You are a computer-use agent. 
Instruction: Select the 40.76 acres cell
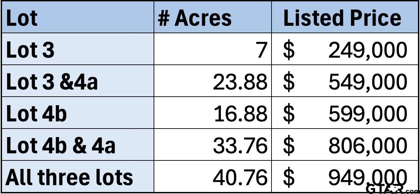point(213,177)
